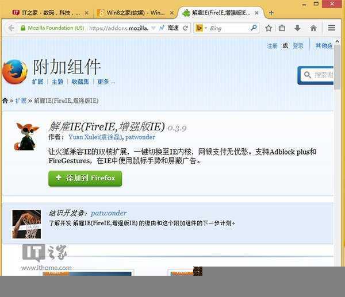The width and height of the screenshot is (345, 297).
Task: Click the 登录 login link
Action: [298, 46]
